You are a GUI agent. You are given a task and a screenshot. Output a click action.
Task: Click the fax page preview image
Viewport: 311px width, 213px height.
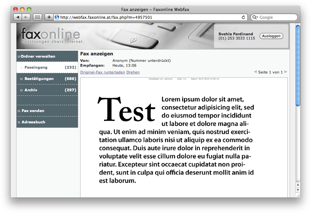click(184, 138)
